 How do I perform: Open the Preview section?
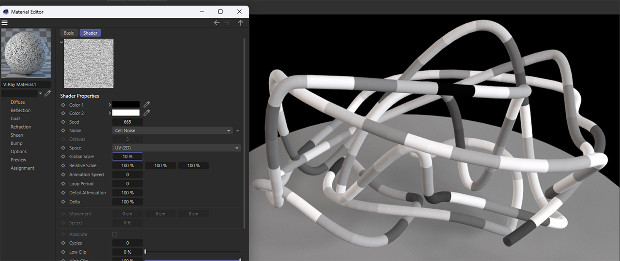coord(18,159)
